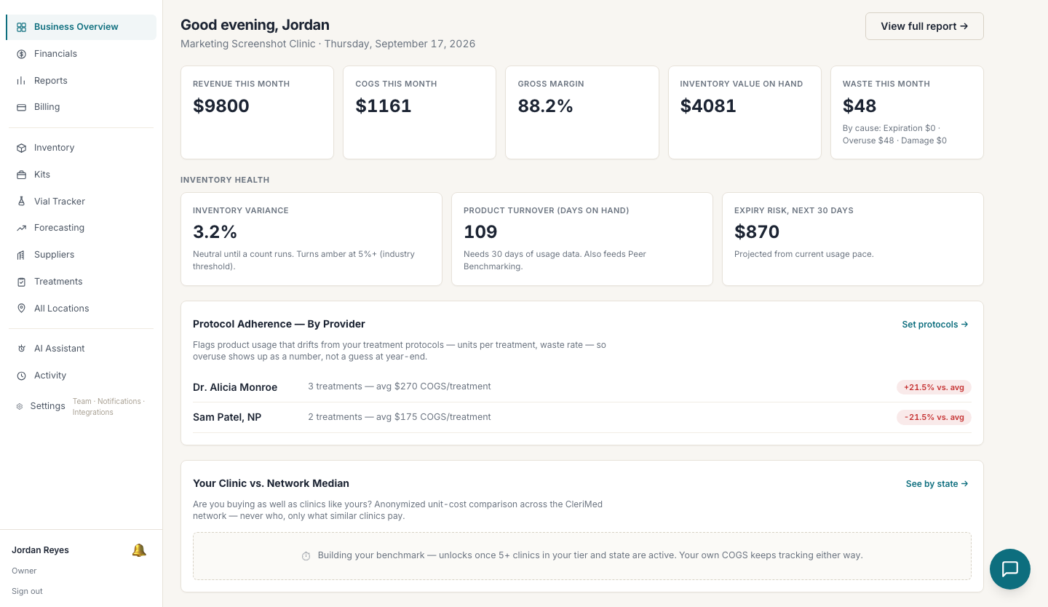The image size is (1048, 607).
Task: Open notifications with the bell icon
Action: coord(139,550)
